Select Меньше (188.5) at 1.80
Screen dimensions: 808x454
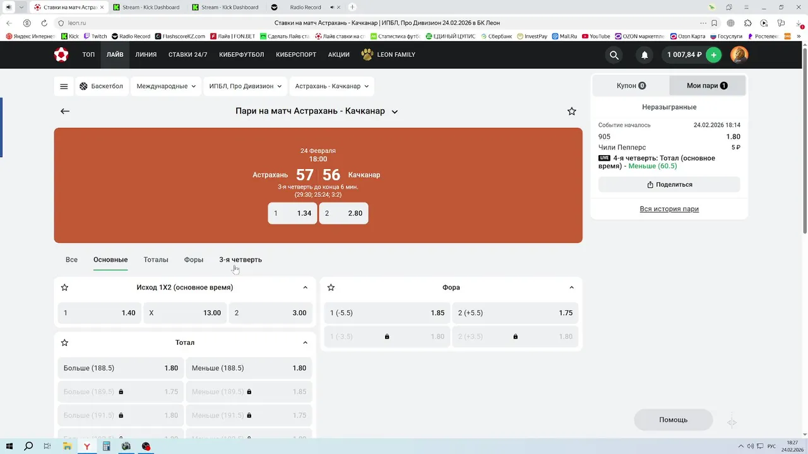point(249,368)
